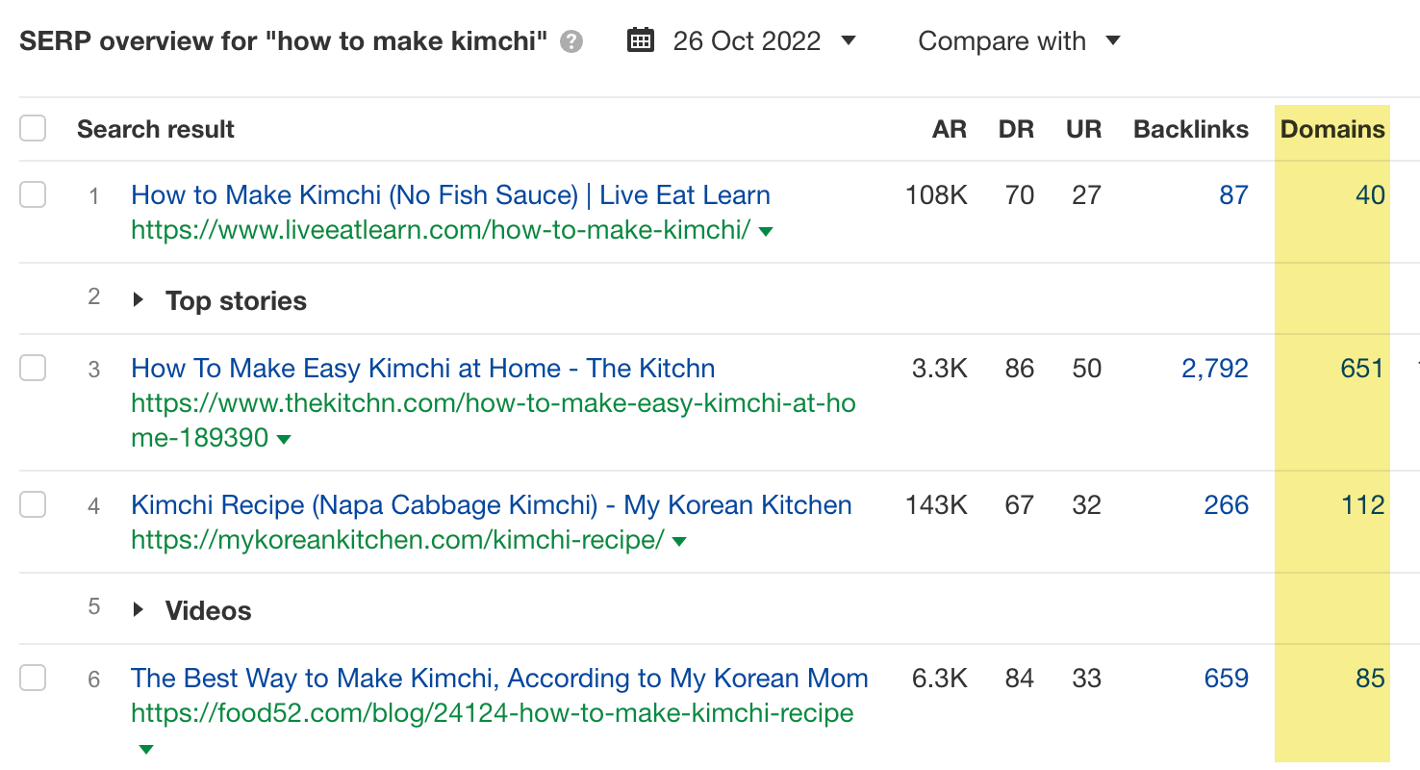
Task: Open the help tooltip beside the SERP title
Action: pyautogui.click(x=570, y=40)
